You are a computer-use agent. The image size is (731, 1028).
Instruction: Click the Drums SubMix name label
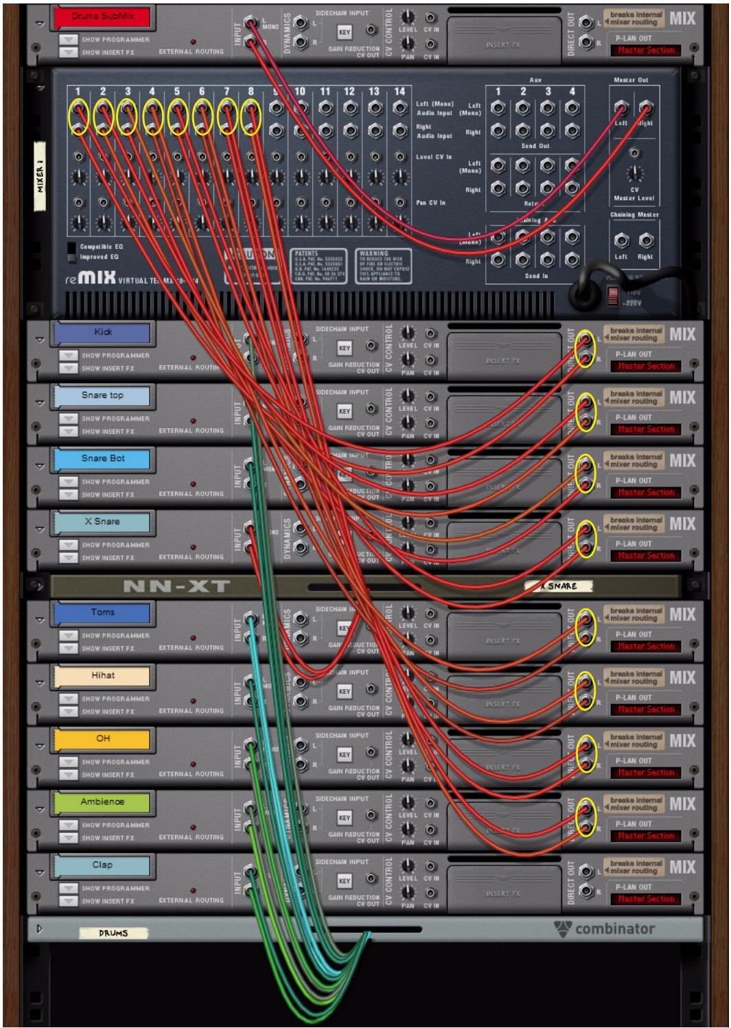tap(103, 16)
